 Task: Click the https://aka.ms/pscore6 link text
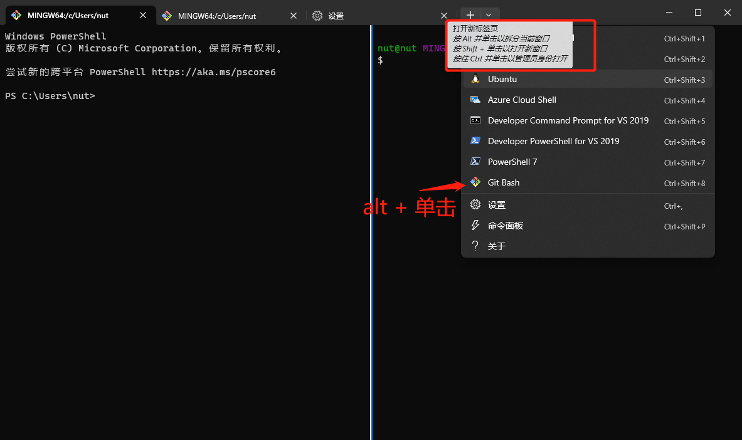pos(213,72)
